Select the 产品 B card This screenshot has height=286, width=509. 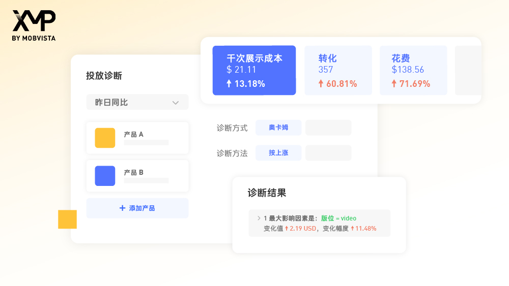[x=137, y=176]
